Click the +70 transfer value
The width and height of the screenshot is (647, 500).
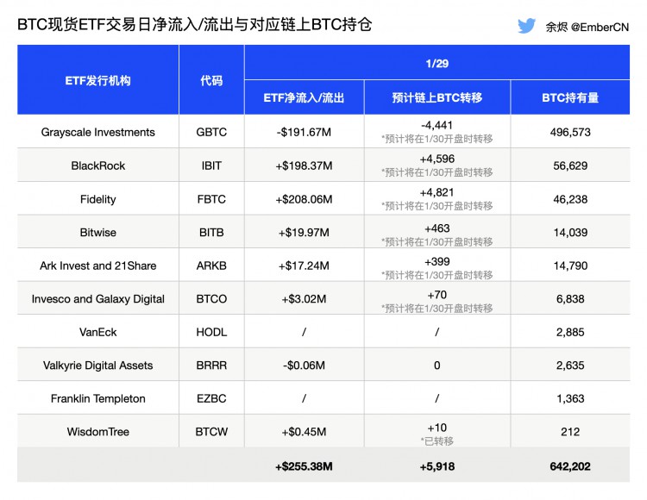437,295
